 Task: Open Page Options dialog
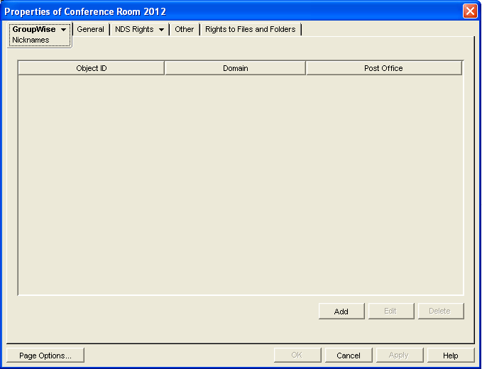[45, 356]
